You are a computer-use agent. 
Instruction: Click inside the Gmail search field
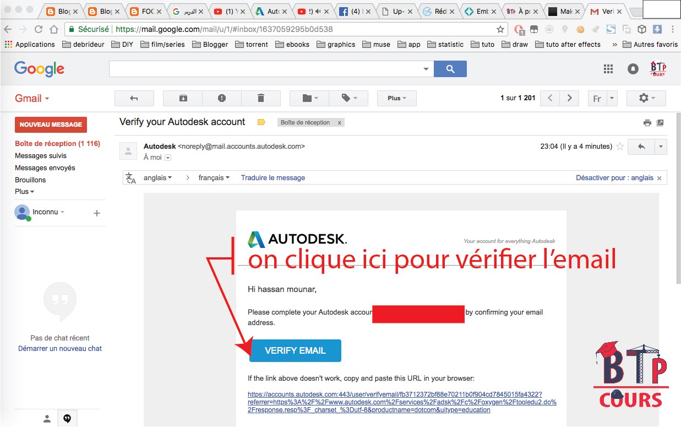click(264, 69)
